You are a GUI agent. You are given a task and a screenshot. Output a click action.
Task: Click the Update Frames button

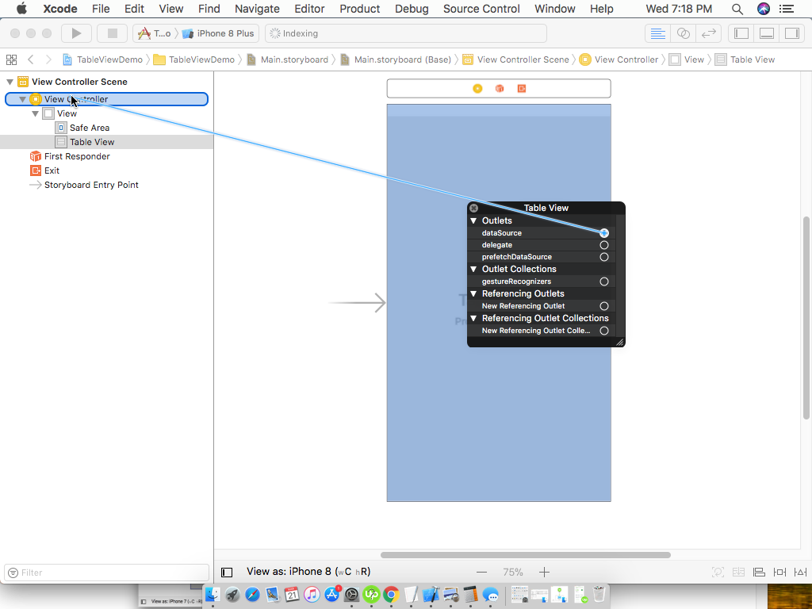[718, 573]
